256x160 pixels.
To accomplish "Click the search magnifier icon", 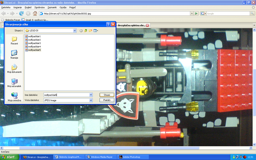I will (252, 13).
